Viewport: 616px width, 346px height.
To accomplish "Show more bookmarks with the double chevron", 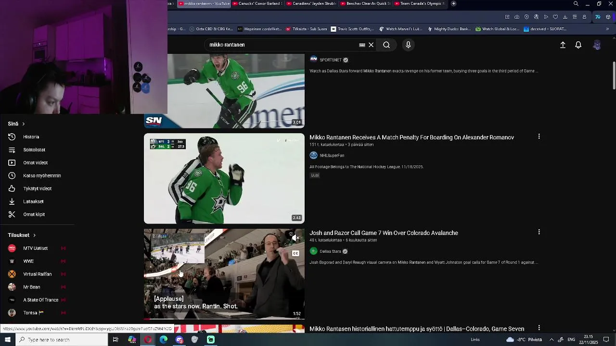I will click(607, 29).
